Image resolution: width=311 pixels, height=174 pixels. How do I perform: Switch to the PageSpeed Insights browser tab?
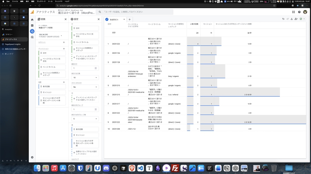13,44
